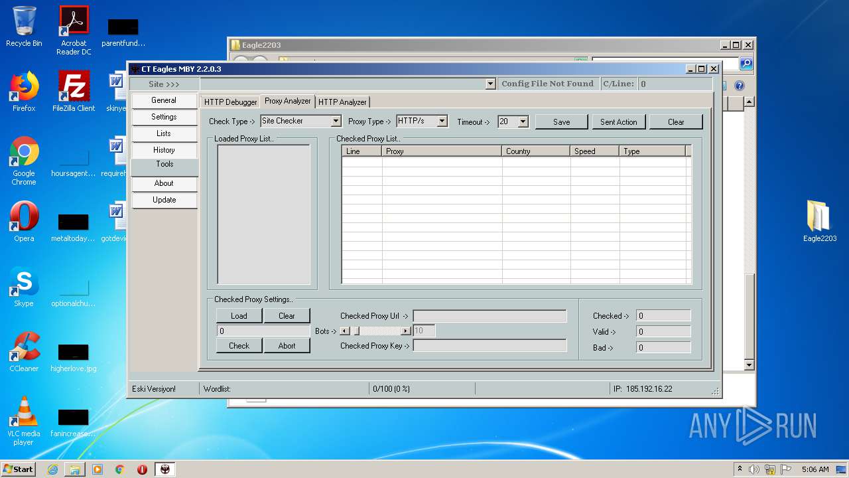Select the metaltoday desktop file

coord(74,227)
